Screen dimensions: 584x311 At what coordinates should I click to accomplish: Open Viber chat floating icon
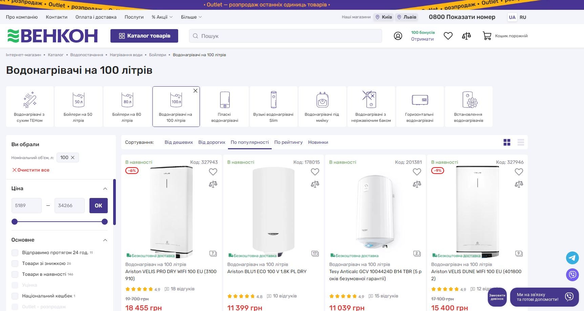[572, 274]
